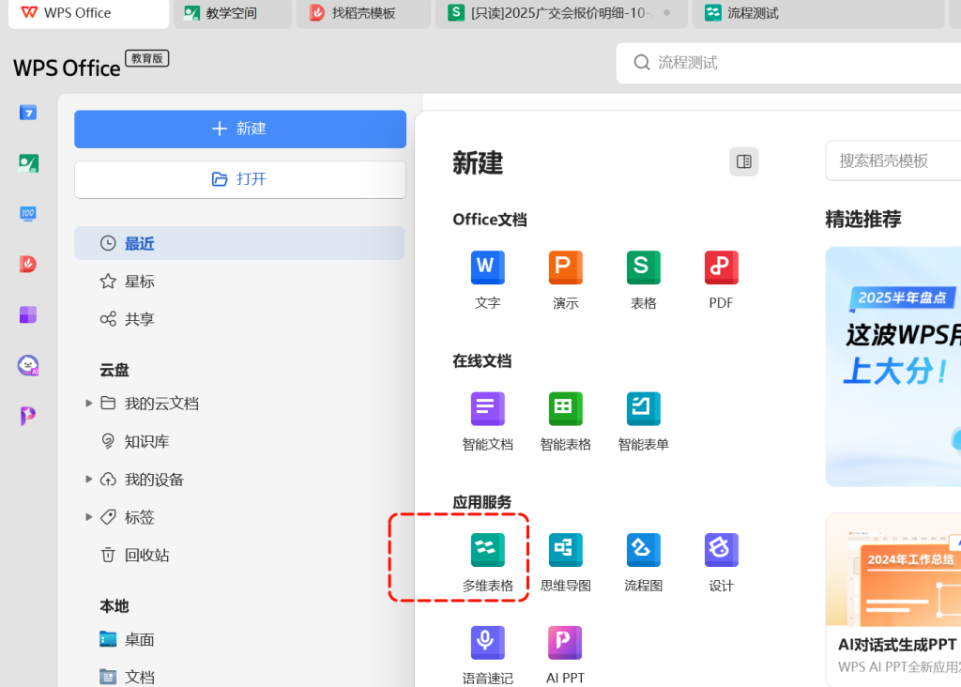Click the green 教学空间 sidebar icon
This screenshot has height=687, width=961.
[27, 163]
